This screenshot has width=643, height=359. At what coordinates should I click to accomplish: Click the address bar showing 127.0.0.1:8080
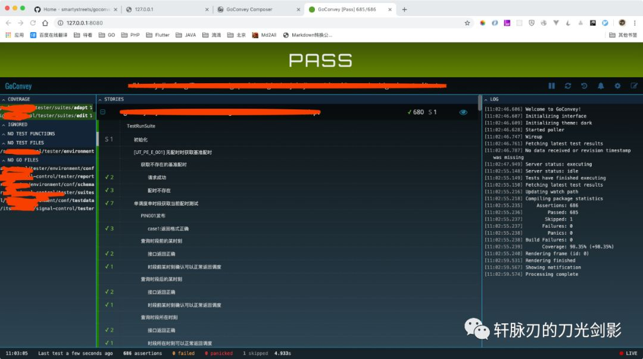[x=263, y=23]
